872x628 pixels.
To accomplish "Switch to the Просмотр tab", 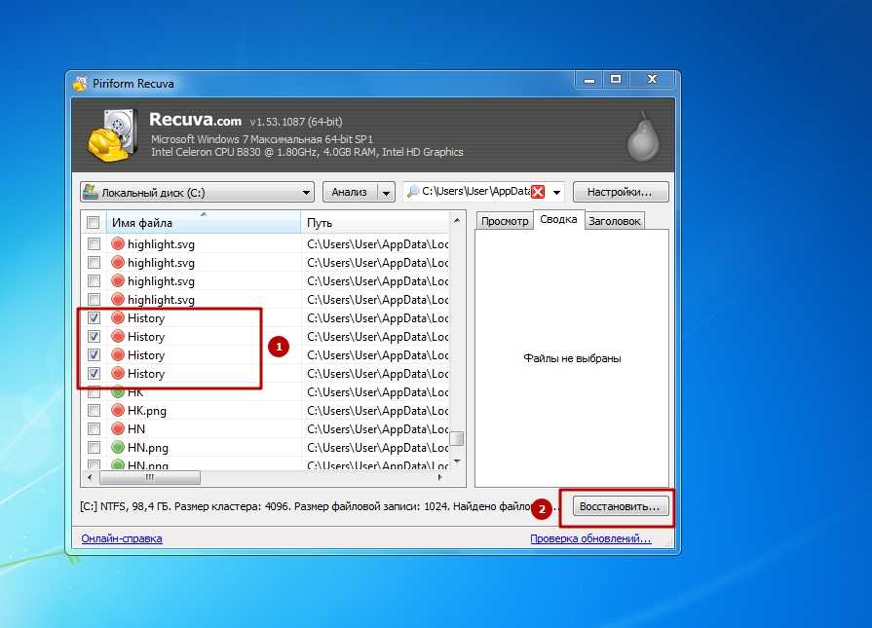I will (x=505, y=221).
